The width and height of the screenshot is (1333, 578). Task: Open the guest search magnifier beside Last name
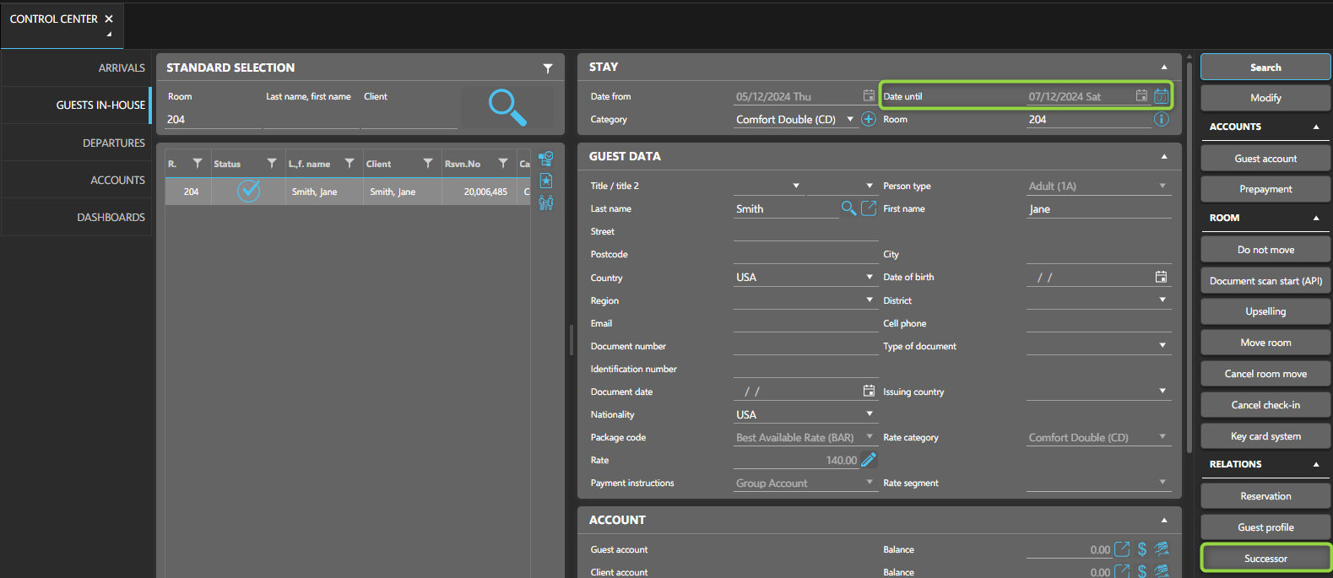[x=848, y=208]
